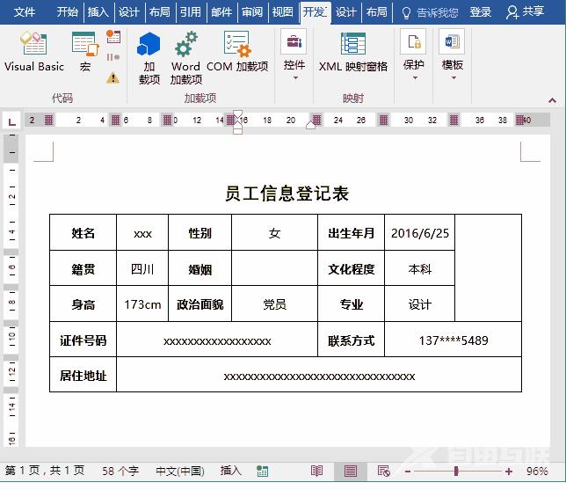This screenshot has width=566, height=490.
Task: Click the Record Macro icon
Action: tap(113, 37)
